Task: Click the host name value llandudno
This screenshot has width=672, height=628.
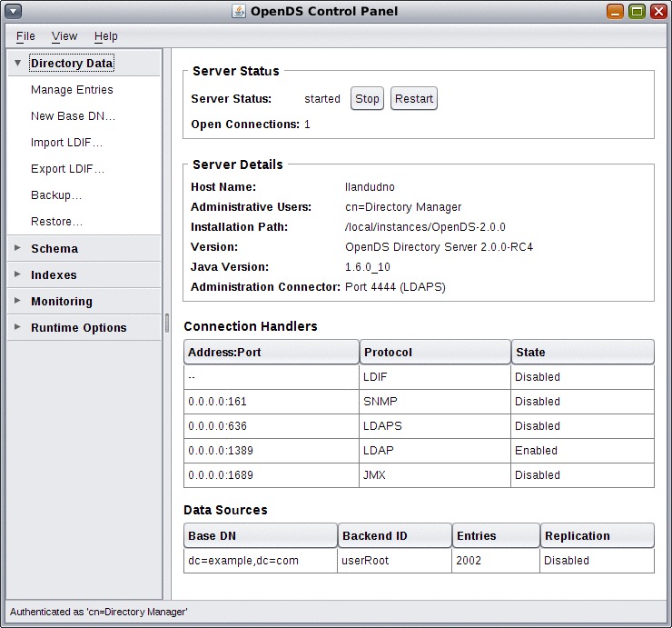Action: coord(370,187)
